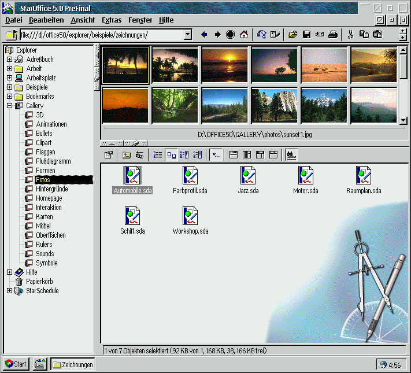This screenshot has width=411, height=373.
Task: Select the Workshop.sda file icon
Action: click(190, 216)
